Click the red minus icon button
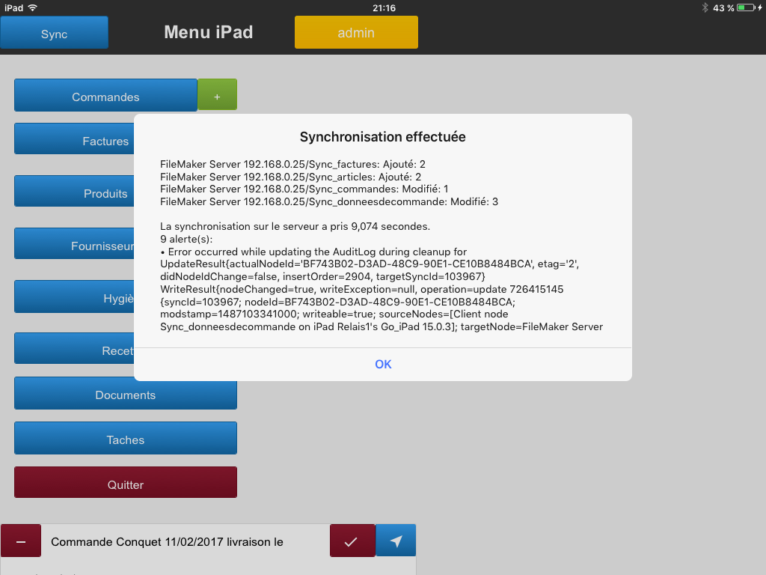Viewport: 766px width, 575px height. coord(20,541)
